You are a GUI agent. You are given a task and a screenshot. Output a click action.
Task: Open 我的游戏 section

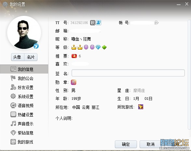click(24, 142)
